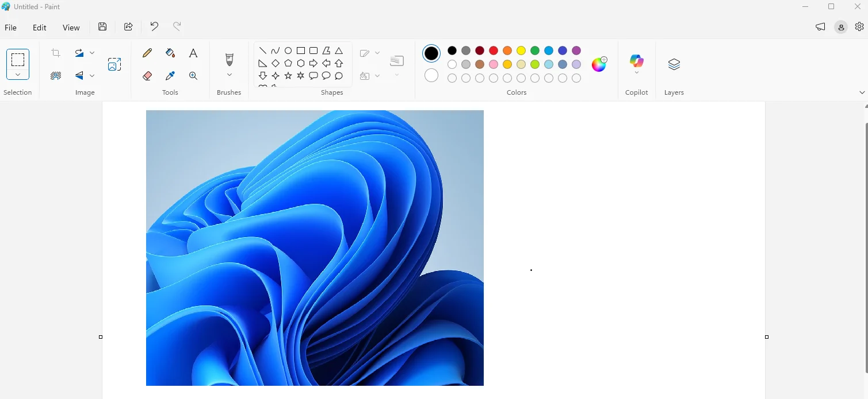The image size is (868, 399).
Task: Pick the Up arrow shape
Action: click(x=339, y=63)
